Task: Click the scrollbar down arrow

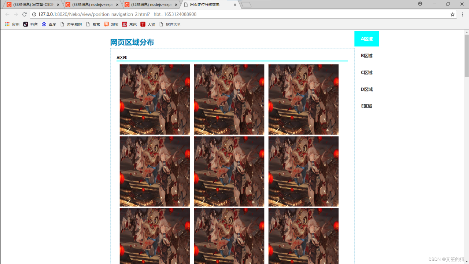Action: click(x=466, y=261)
